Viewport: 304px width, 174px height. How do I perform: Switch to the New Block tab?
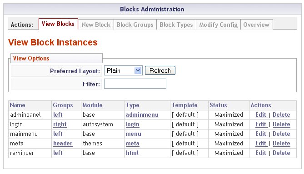[x=96, y=25]
